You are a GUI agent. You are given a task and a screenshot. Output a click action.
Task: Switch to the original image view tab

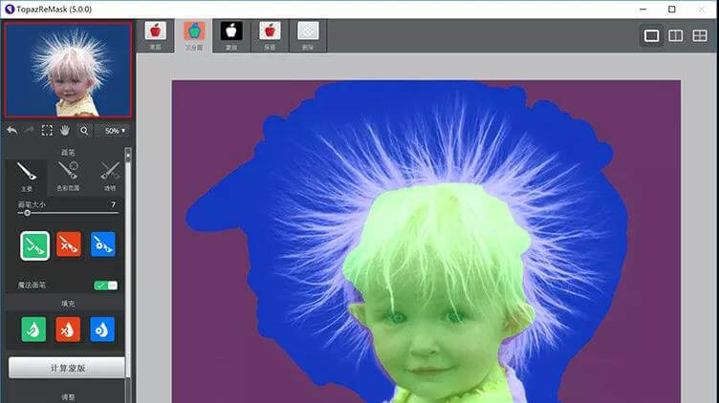pos(156,35)
